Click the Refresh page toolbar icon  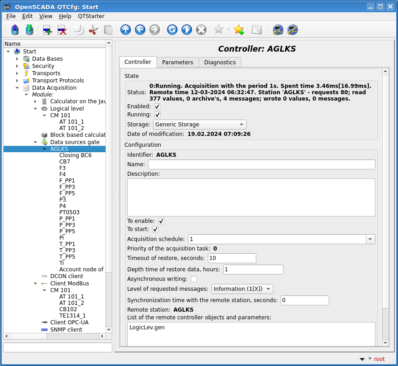pyautogui.click(x=172, y=30)
